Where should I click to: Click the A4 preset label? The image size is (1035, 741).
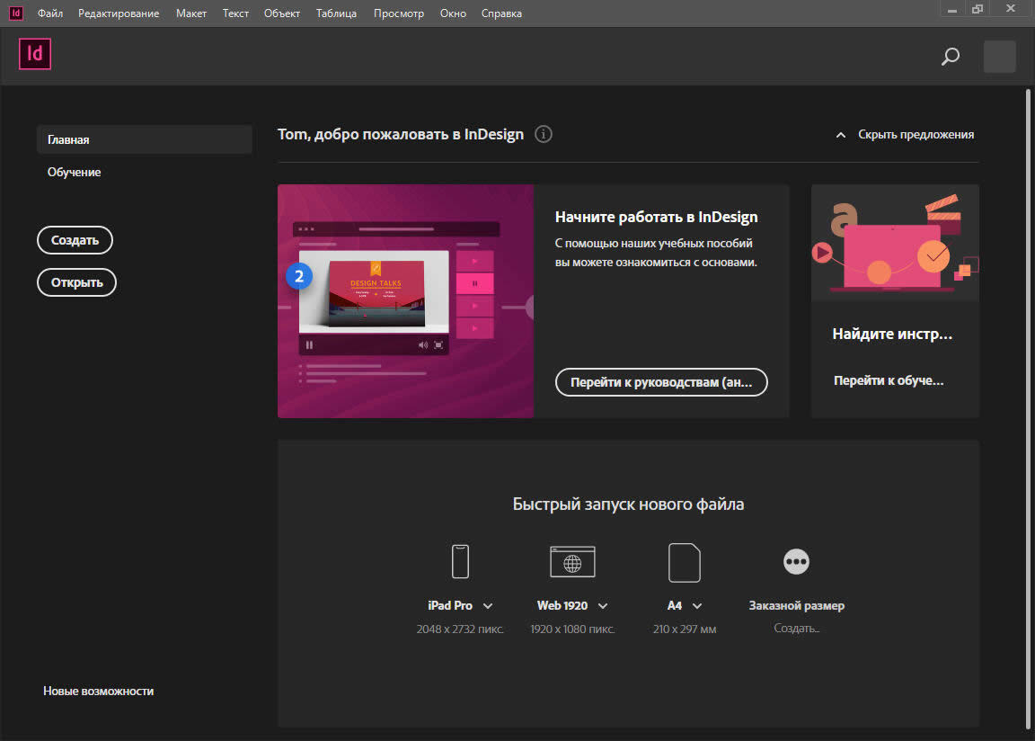coord(675,605)
